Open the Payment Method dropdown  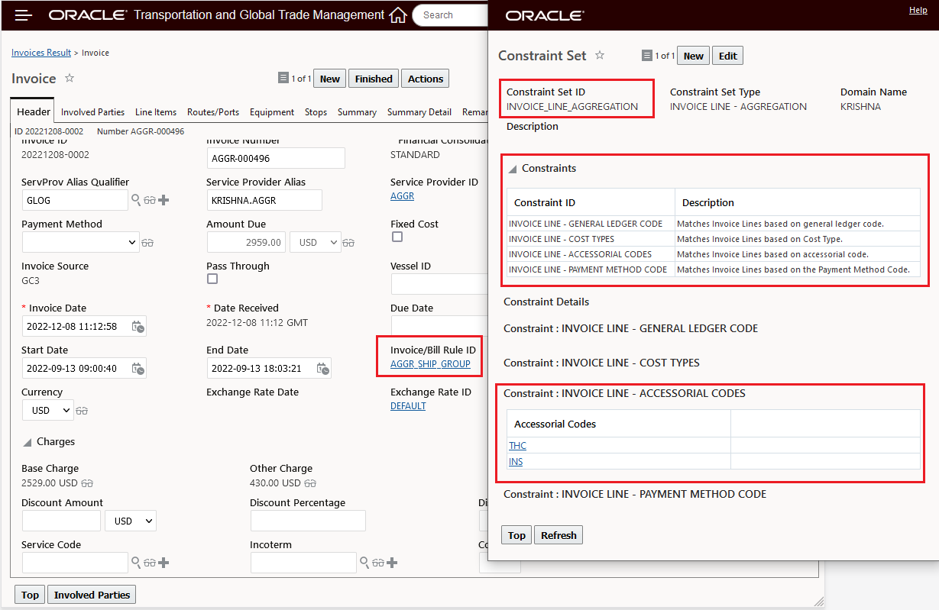(79, 242)
